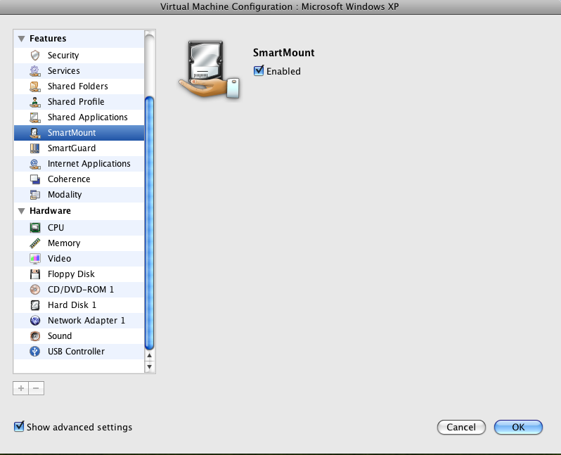The width and height of the screenshot is (561, 455).
Task: Click the scrollbar up arrow
Action: (150, 355)
